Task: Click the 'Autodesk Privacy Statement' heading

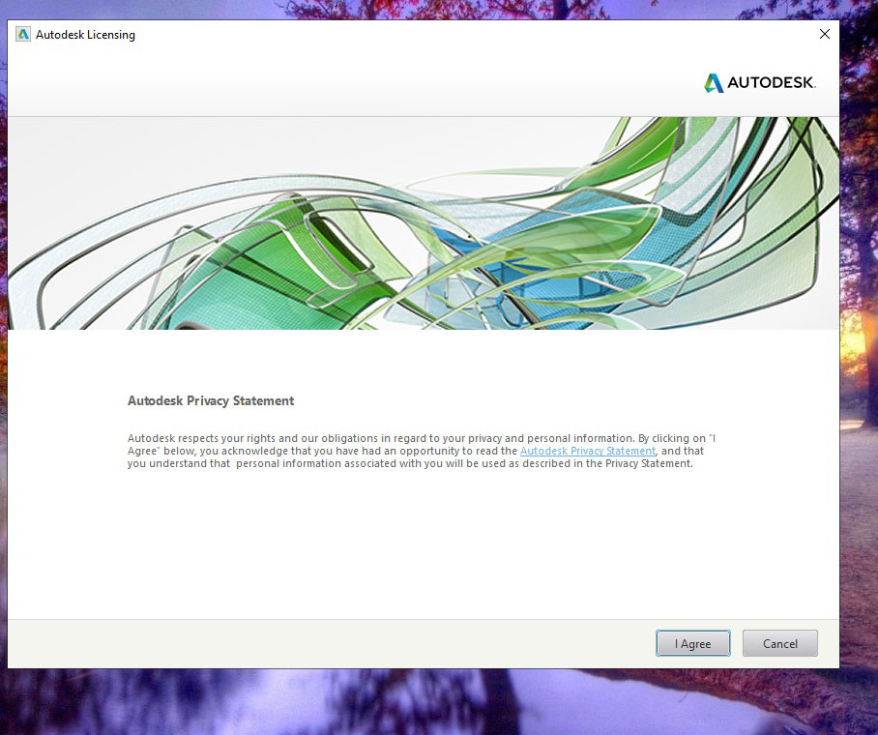Action: click(211, 400)
